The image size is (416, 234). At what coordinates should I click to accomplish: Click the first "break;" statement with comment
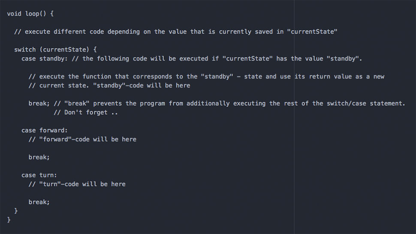click(39, 103)
